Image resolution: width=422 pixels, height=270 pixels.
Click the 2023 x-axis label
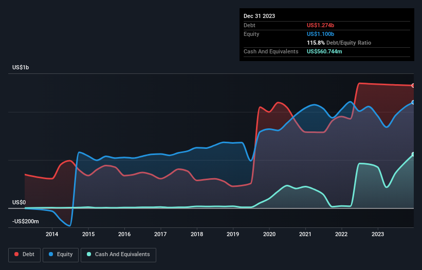click(x=378, y=234)
